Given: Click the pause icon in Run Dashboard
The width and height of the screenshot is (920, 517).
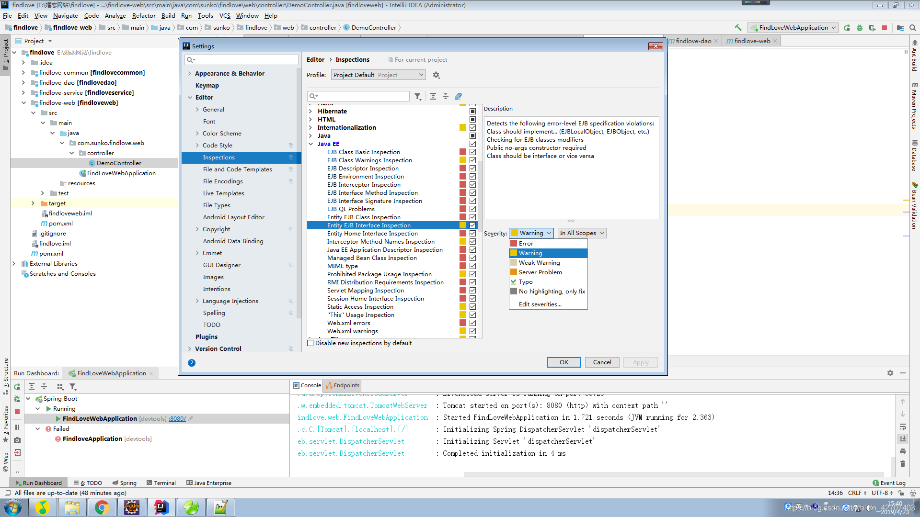Looking at the screenshot, I should (x=17, y=427).
